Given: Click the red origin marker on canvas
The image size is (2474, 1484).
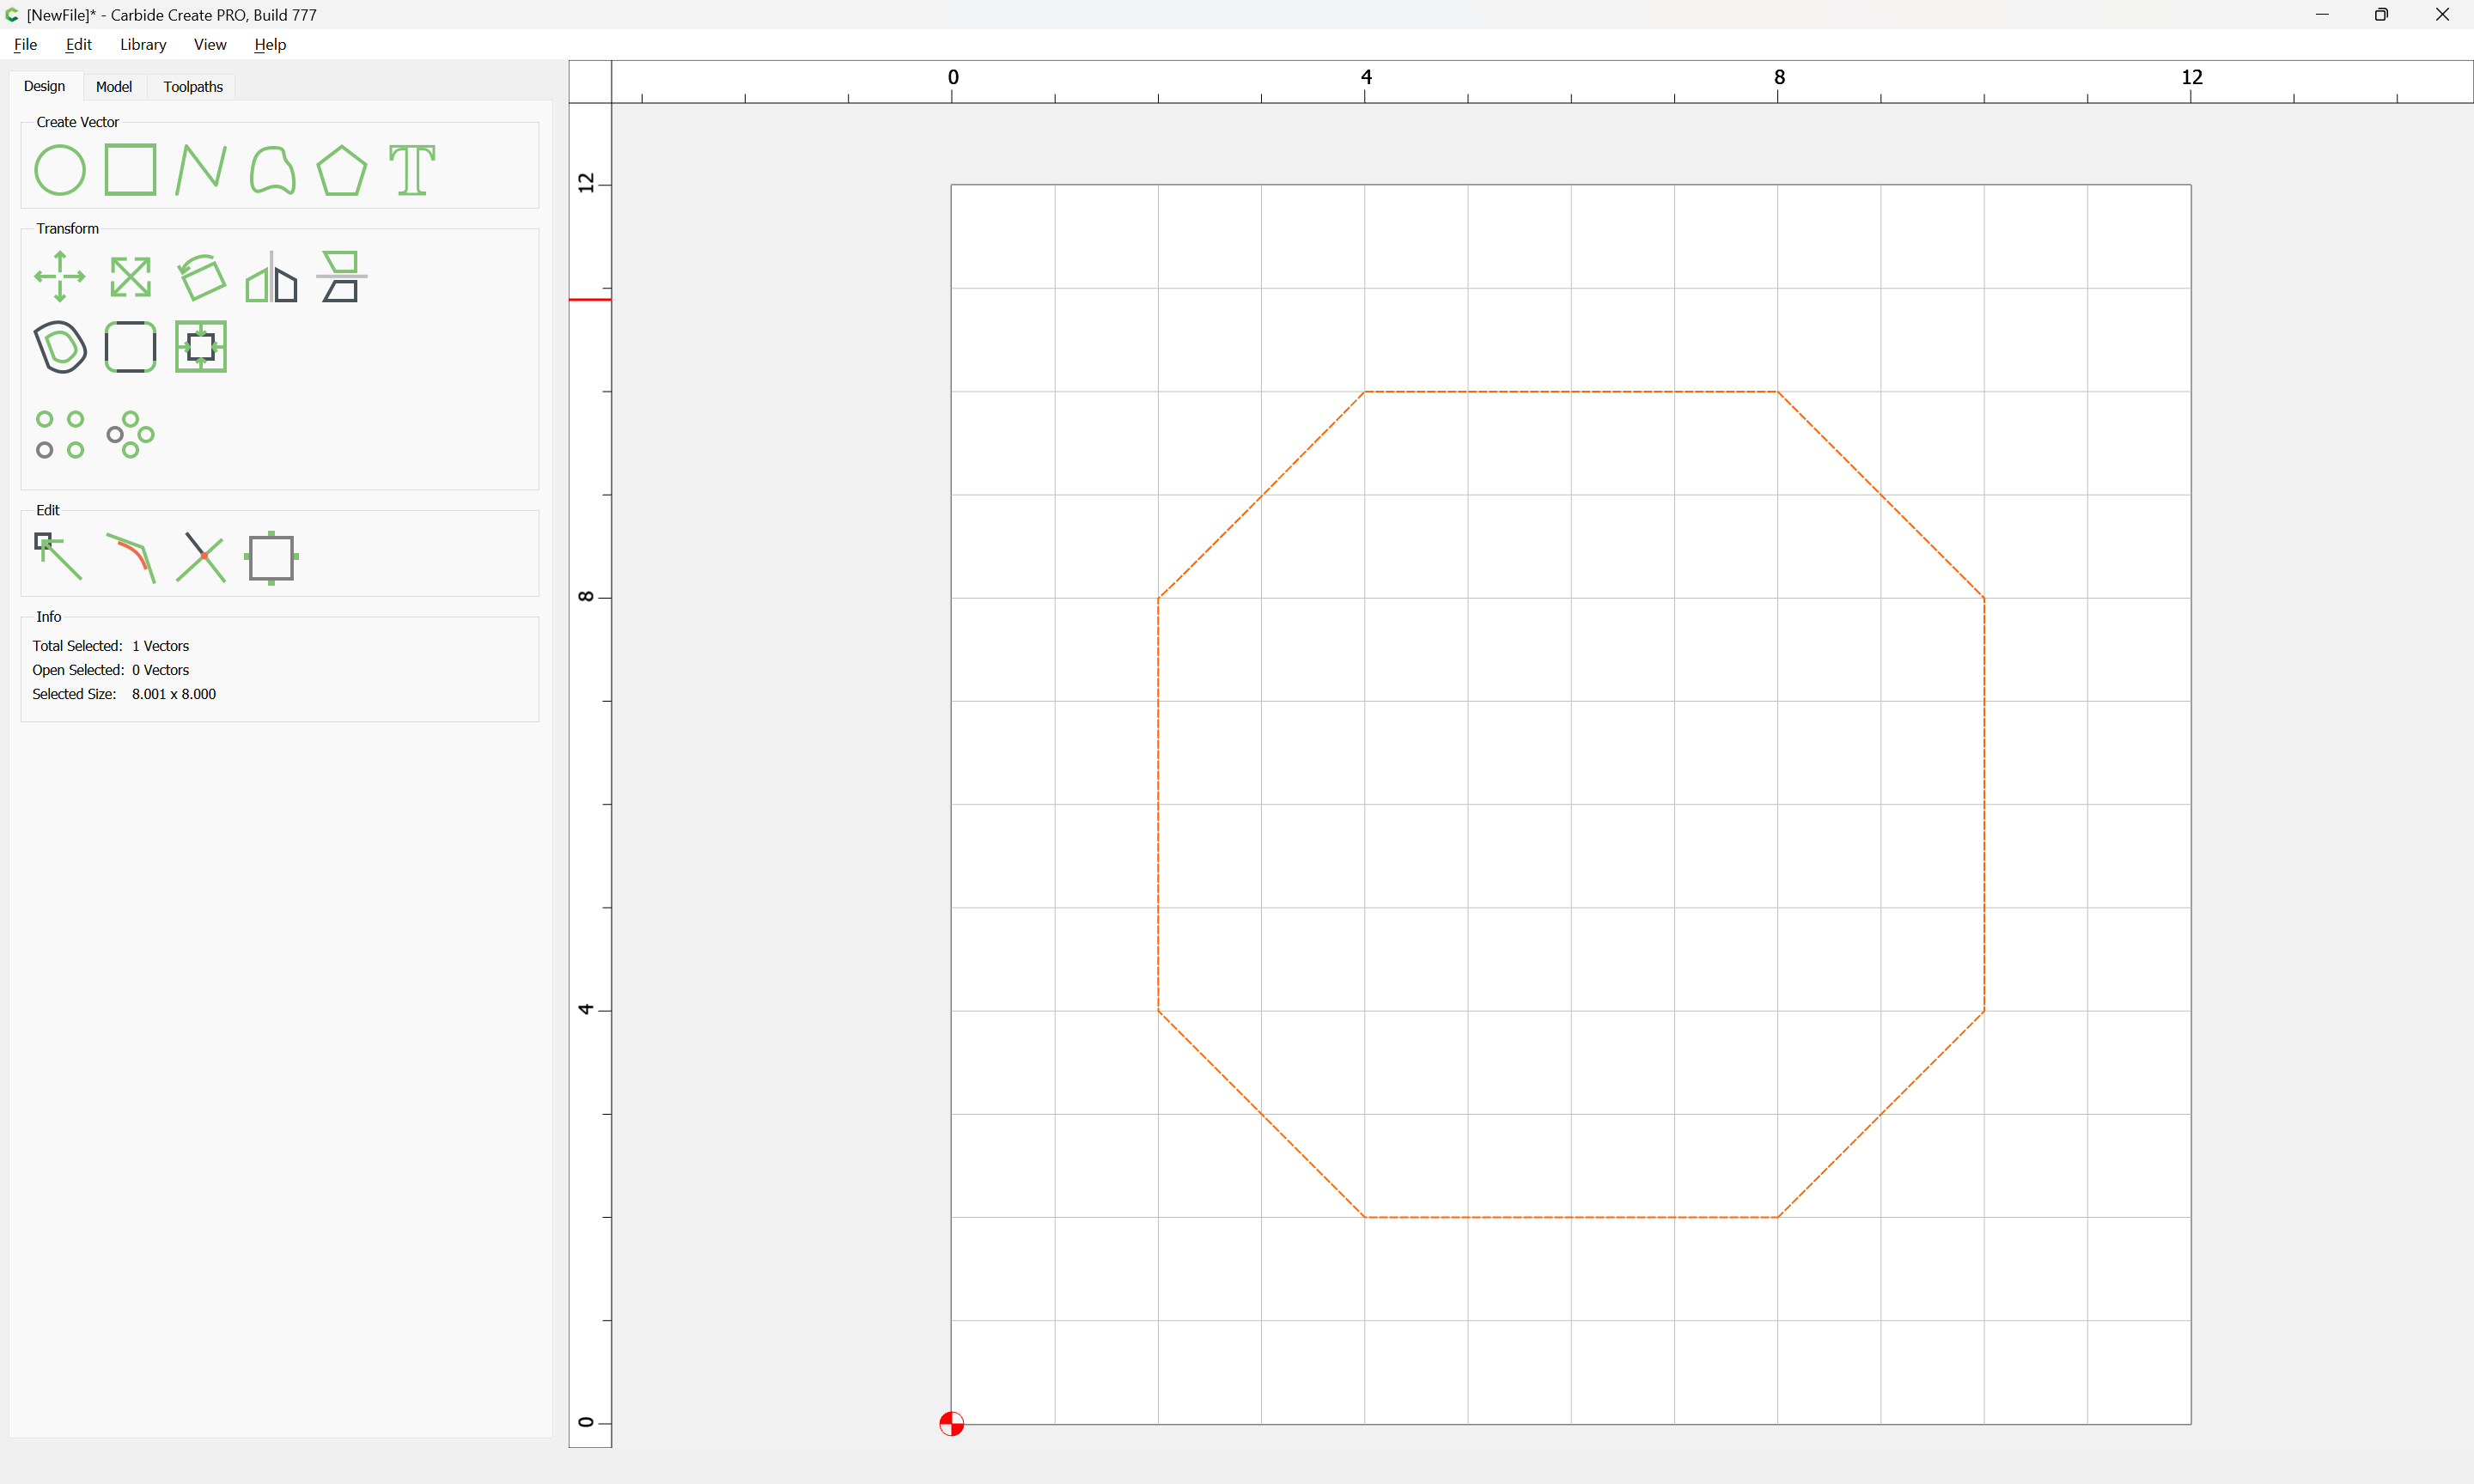Looking at the screenshot, I should tap(951, 1424).
